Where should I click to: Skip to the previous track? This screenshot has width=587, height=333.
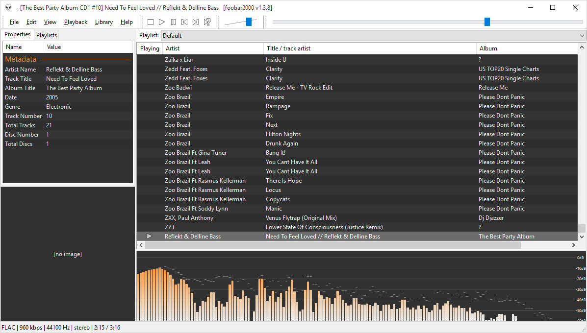184,22
